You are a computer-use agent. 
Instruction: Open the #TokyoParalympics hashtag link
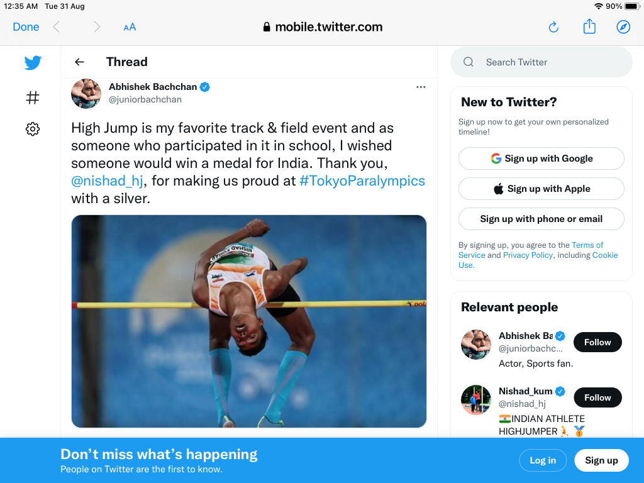coord(362,181)
